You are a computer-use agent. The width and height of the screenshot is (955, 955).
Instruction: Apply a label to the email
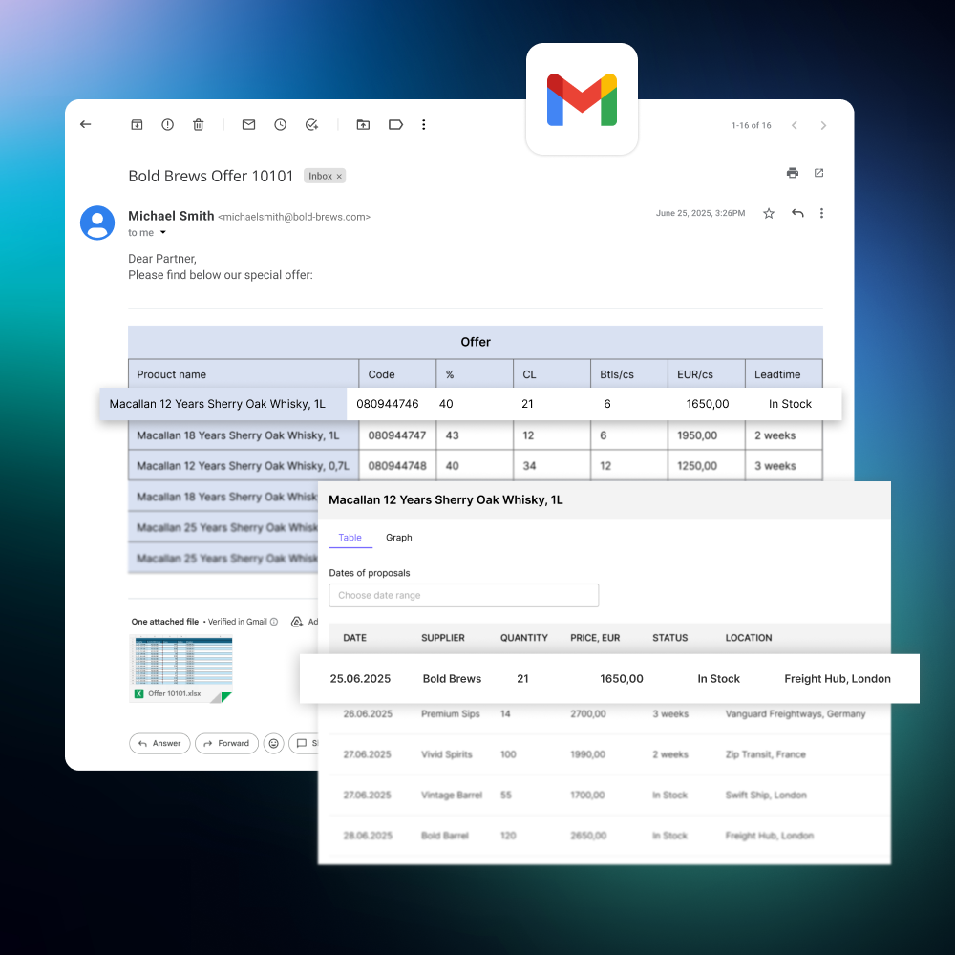pyautogui.click(x=395, y=124)
